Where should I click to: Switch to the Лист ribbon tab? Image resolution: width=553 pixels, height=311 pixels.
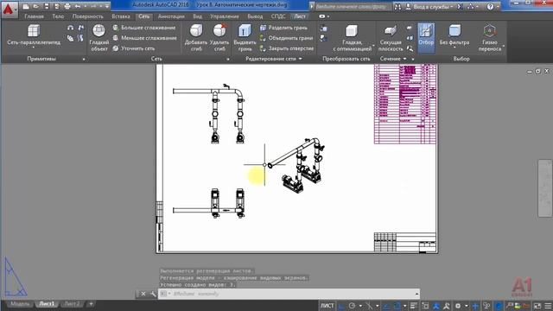300,16
